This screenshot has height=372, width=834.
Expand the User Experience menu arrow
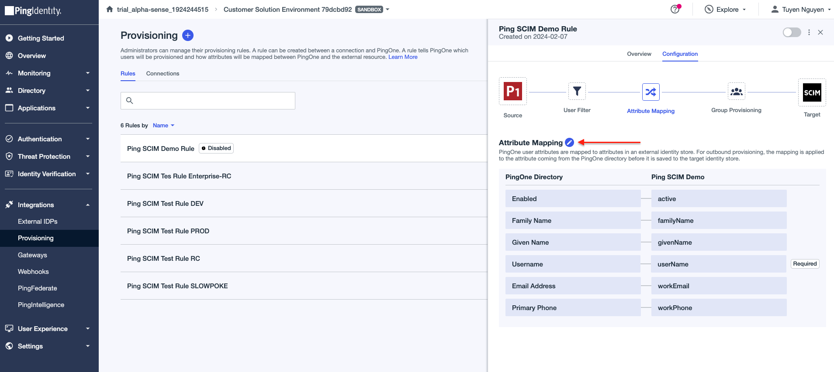(88, 329)
